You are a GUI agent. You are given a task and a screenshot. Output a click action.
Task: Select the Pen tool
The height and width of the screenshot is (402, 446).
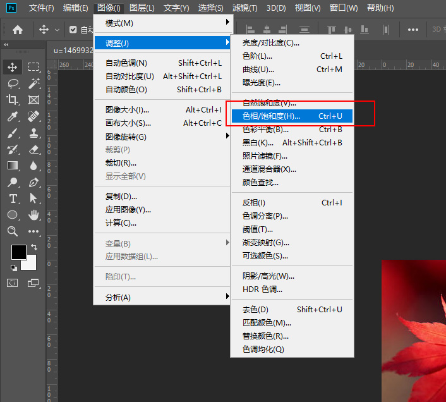point(33,182)
